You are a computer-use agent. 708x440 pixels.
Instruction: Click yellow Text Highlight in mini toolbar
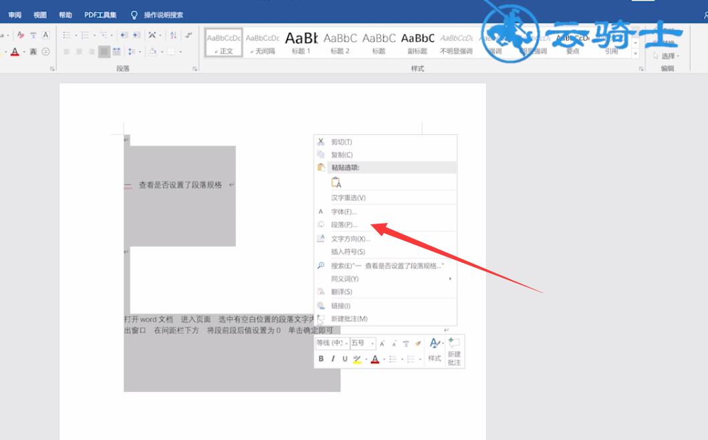pyautogui.click(x=357, y=359)
